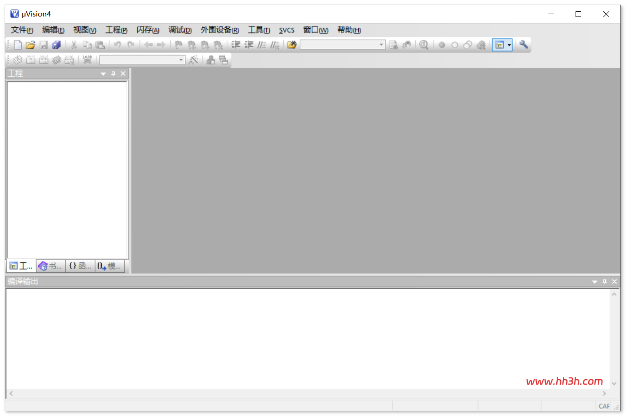Click the build output vertical scrollbar down arrow

pos(614,383)
